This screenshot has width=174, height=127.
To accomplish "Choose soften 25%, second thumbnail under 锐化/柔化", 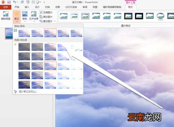I will (x=37, y=33).
